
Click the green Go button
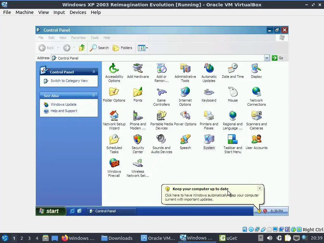pyautogui.click(x=277, y=58)
